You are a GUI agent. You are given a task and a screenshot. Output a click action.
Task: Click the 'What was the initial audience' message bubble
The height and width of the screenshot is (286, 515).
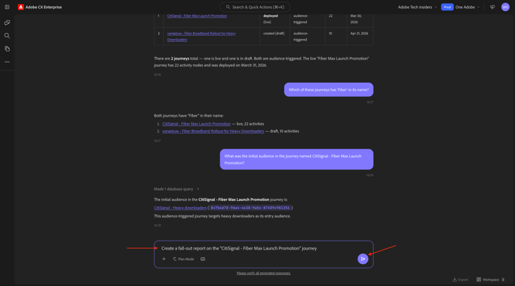pyautogui.click(x=296, y=159)
